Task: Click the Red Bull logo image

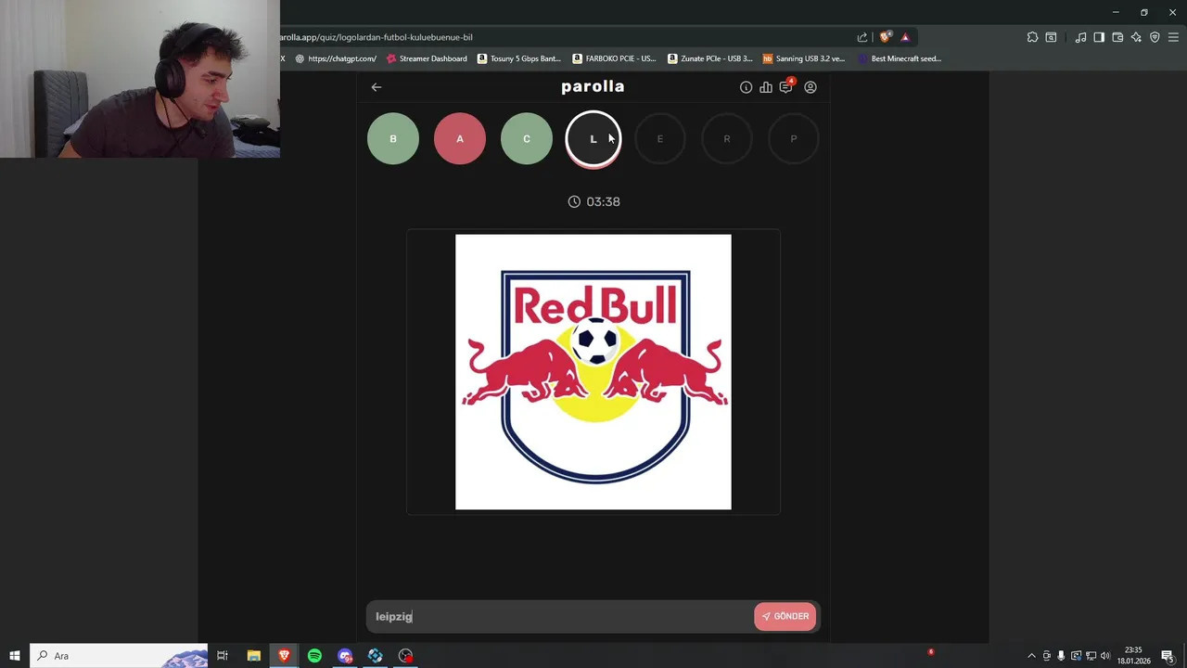Action: 593,372
